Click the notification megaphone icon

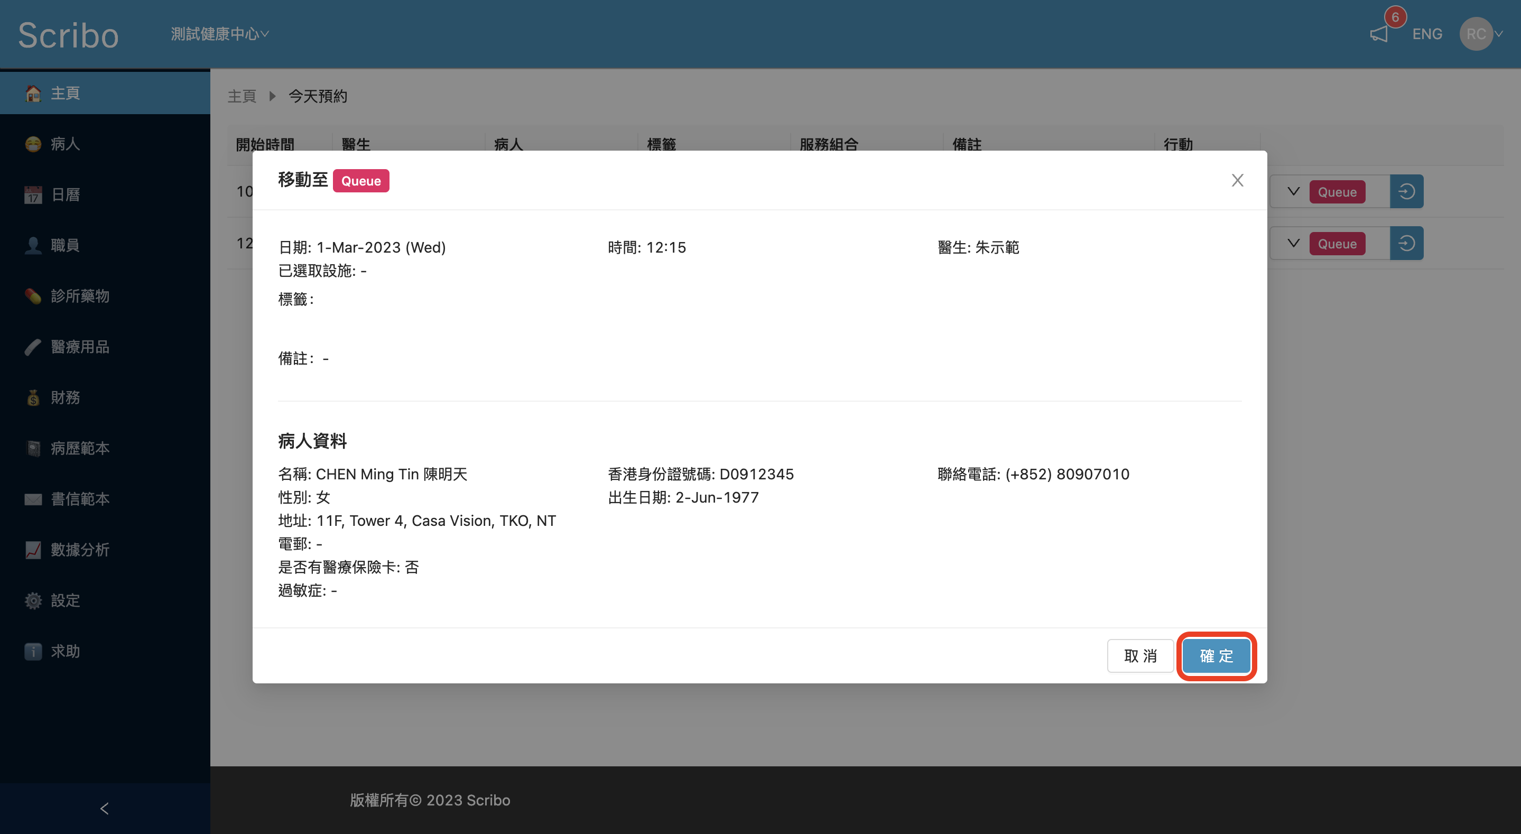click(x=1379, y=34)
